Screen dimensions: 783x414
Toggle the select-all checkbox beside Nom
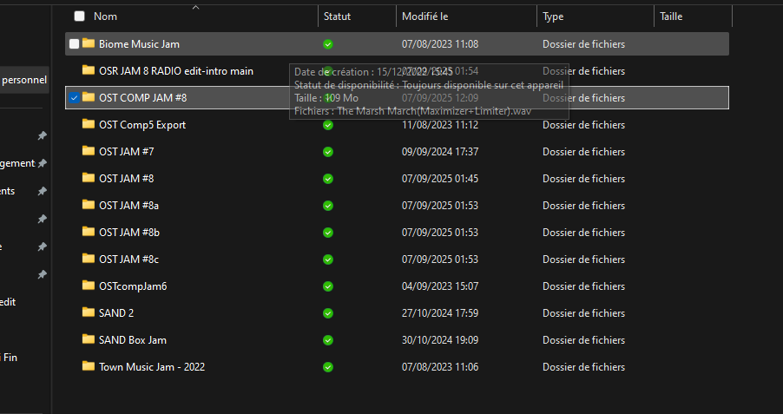click(x=80, y=16)
